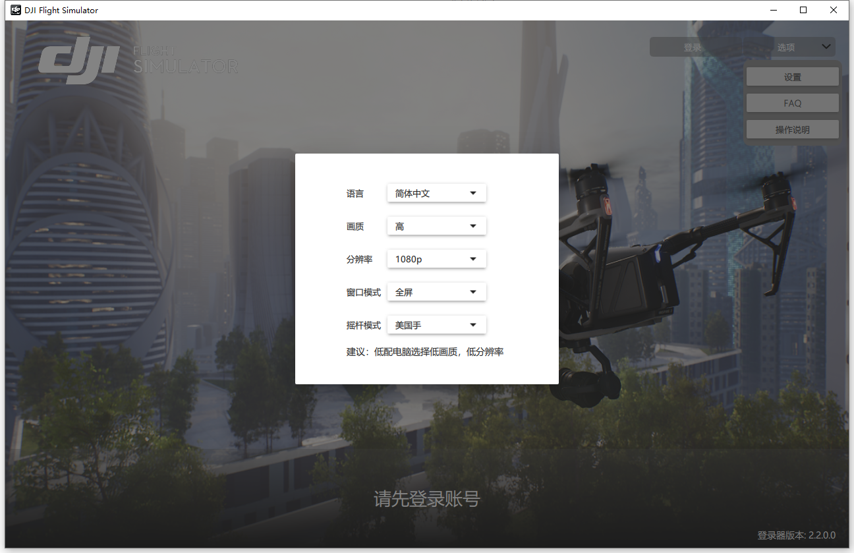Open 操作说明 from the options menu

[x=793, y=130]
